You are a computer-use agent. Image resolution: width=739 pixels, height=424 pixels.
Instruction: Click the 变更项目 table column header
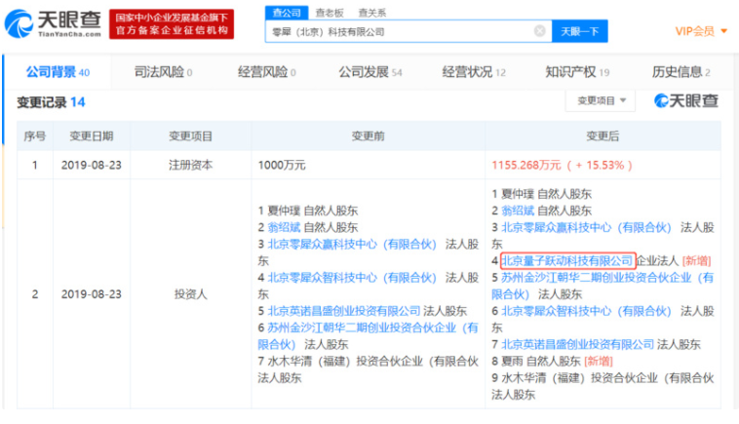(x=190, y=136)
